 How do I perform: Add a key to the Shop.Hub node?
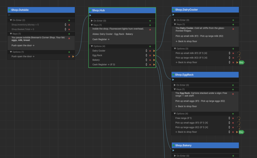150,25
